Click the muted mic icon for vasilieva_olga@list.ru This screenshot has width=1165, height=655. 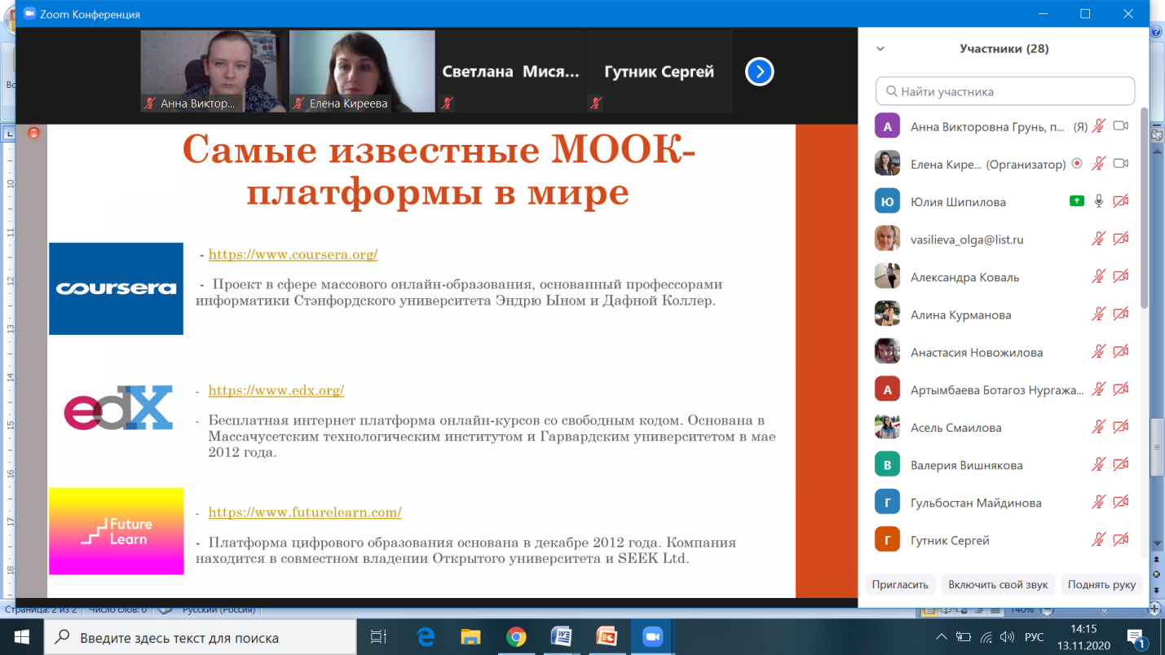point(1099,240)
